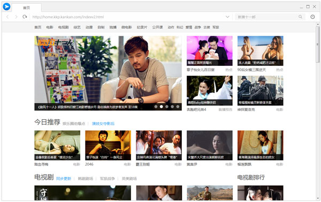321x202 pixels.
Task: Open the 旋风十一人 main banner image
Action: pyautogui.click(x=108, y=73)
